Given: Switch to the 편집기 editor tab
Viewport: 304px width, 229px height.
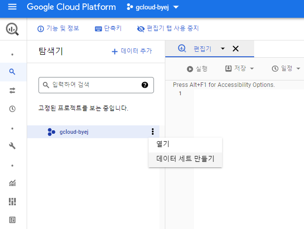Looking at the screenshot, I should [x=202, y=49].
